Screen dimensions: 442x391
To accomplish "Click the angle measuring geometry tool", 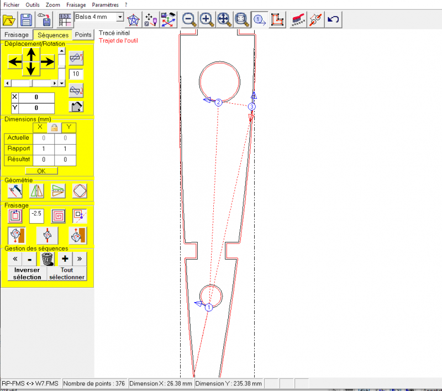I will pos(15,191).
